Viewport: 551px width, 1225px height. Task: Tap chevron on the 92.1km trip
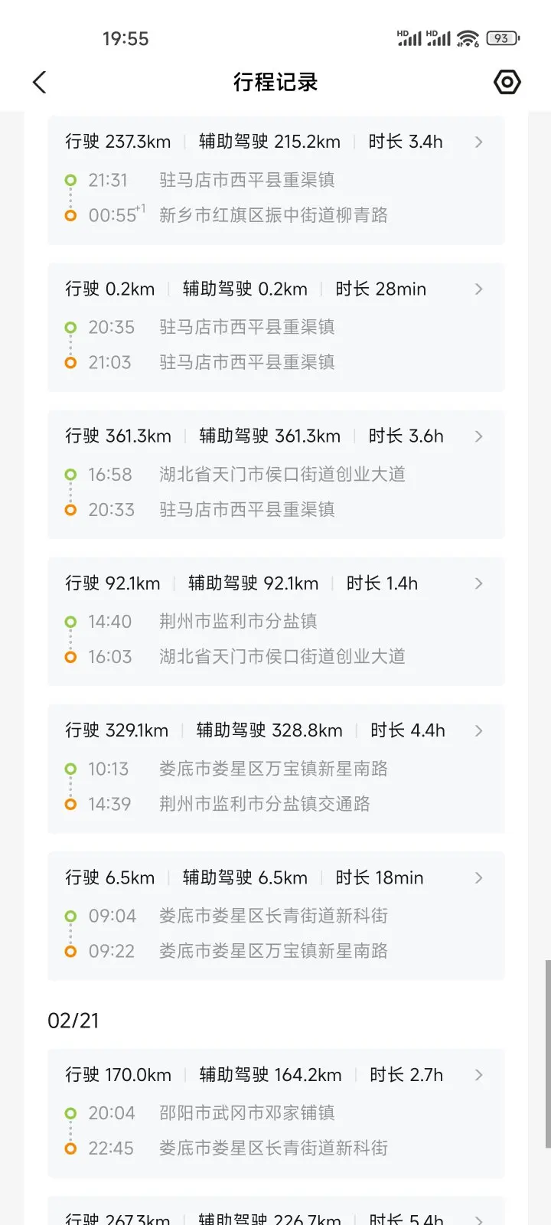(x=478, y=583)
